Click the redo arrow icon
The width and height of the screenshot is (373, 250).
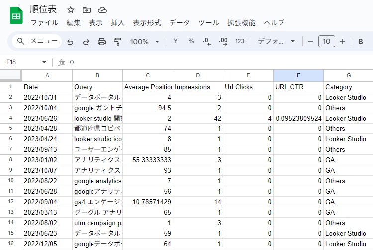pyautogui.click(x=86, y=42)
